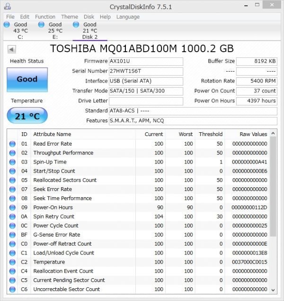Click status orb for Throughput Performance
This screenshot has height=301, width=284.
(12, 153)
